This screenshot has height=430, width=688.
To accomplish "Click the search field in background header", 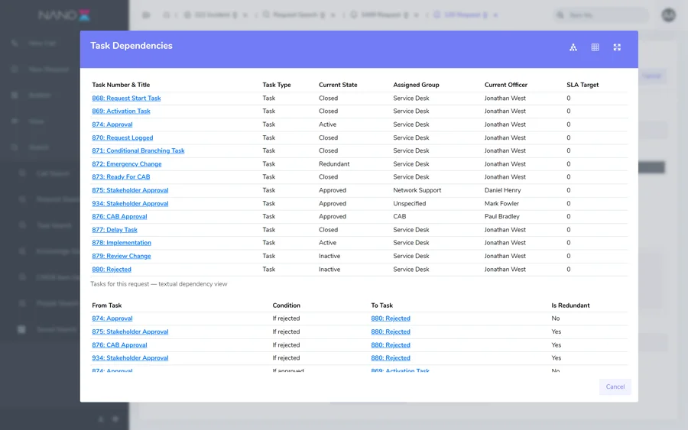I will pos(600,15).
